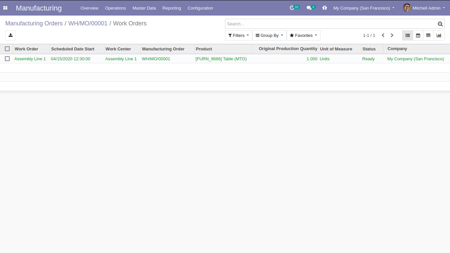Open the Overview menu
This screenshot has height=253, width=450.
coord(89,8)
